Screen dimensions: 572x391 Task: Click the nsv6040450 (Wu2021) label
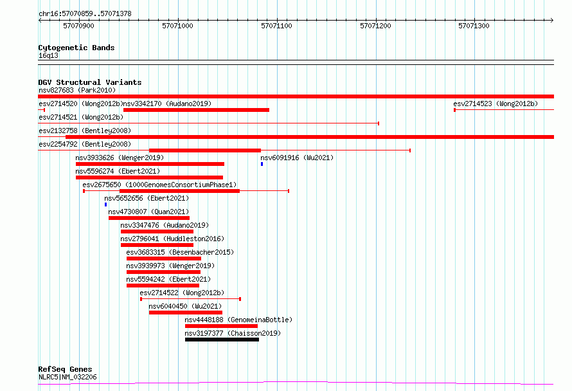tap(185, 306)
